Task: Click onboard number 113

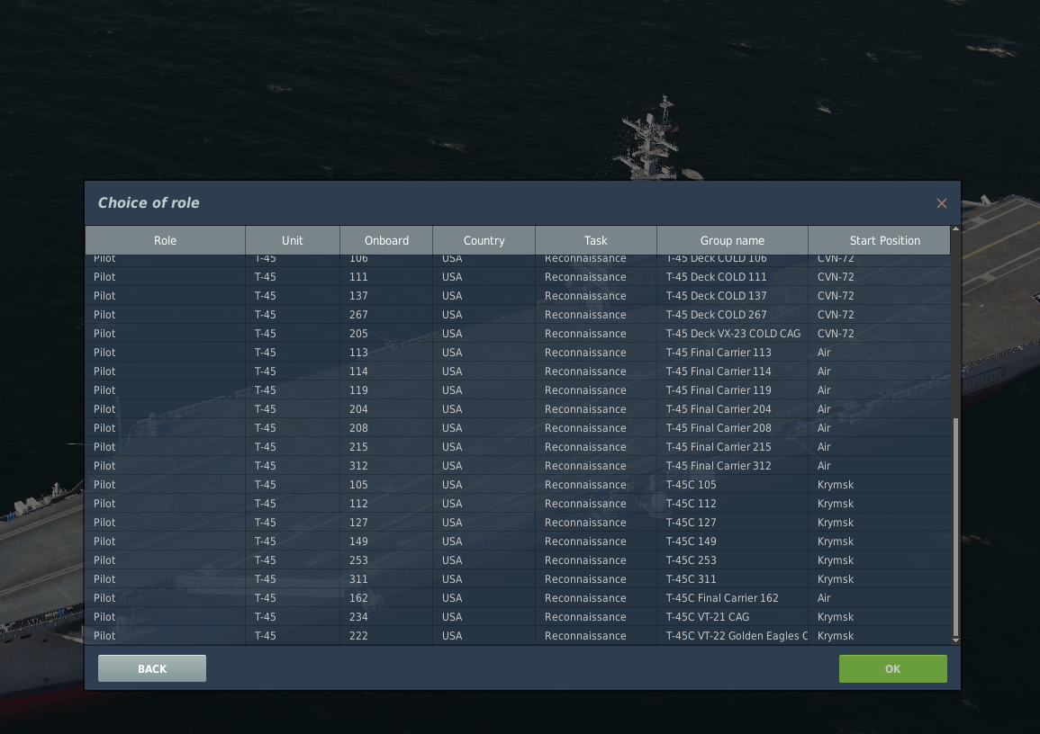Action: click(358, 353)
